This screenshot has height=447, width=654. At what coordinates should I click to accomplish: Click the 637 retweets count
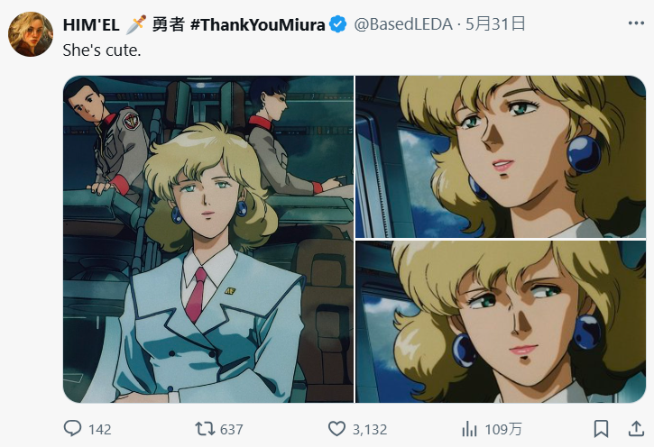tap(231, 429)
